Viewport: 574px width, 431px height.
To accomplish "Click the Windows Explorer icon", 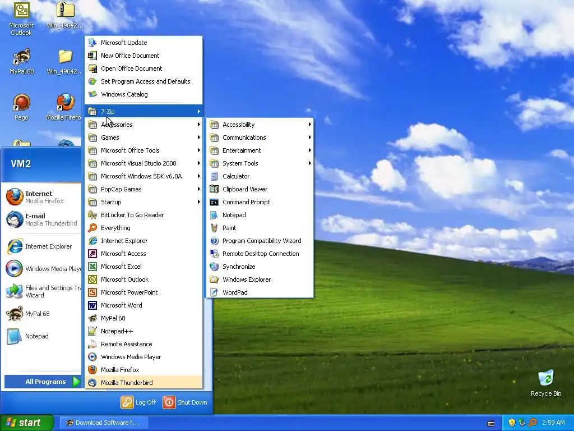I will (214, 279).
